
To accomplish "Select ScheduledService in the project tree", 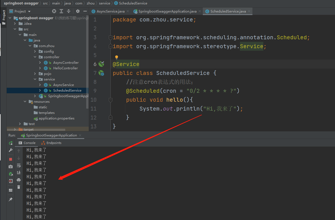I will pyautogui.click(x=67, y=90).
